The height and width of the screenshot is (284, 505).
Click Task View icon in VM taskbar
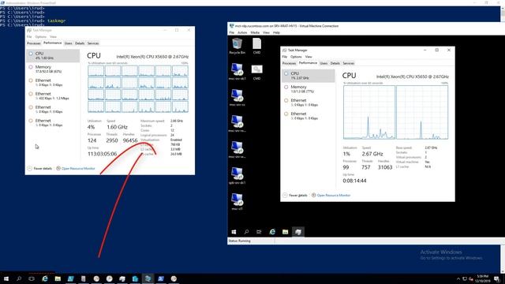[x=259, y=232]
